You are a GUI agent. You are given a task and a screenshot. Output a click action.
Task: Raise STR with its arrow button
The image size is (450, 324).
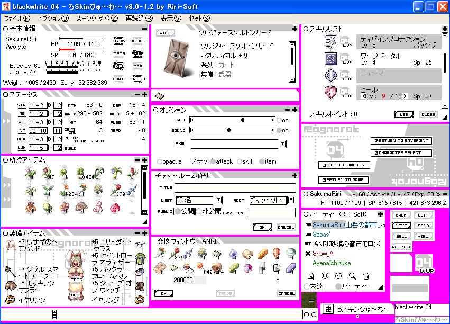[x=50, y=105]
